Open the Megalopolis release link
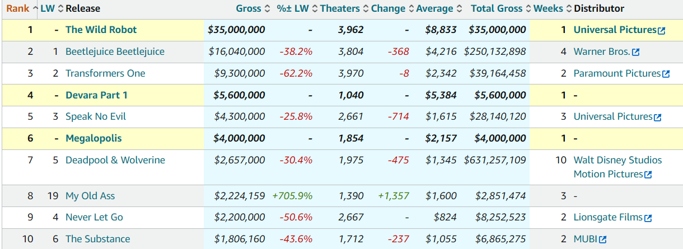The width and height of the screenshot is (683, 249). [x=93, y=138]
